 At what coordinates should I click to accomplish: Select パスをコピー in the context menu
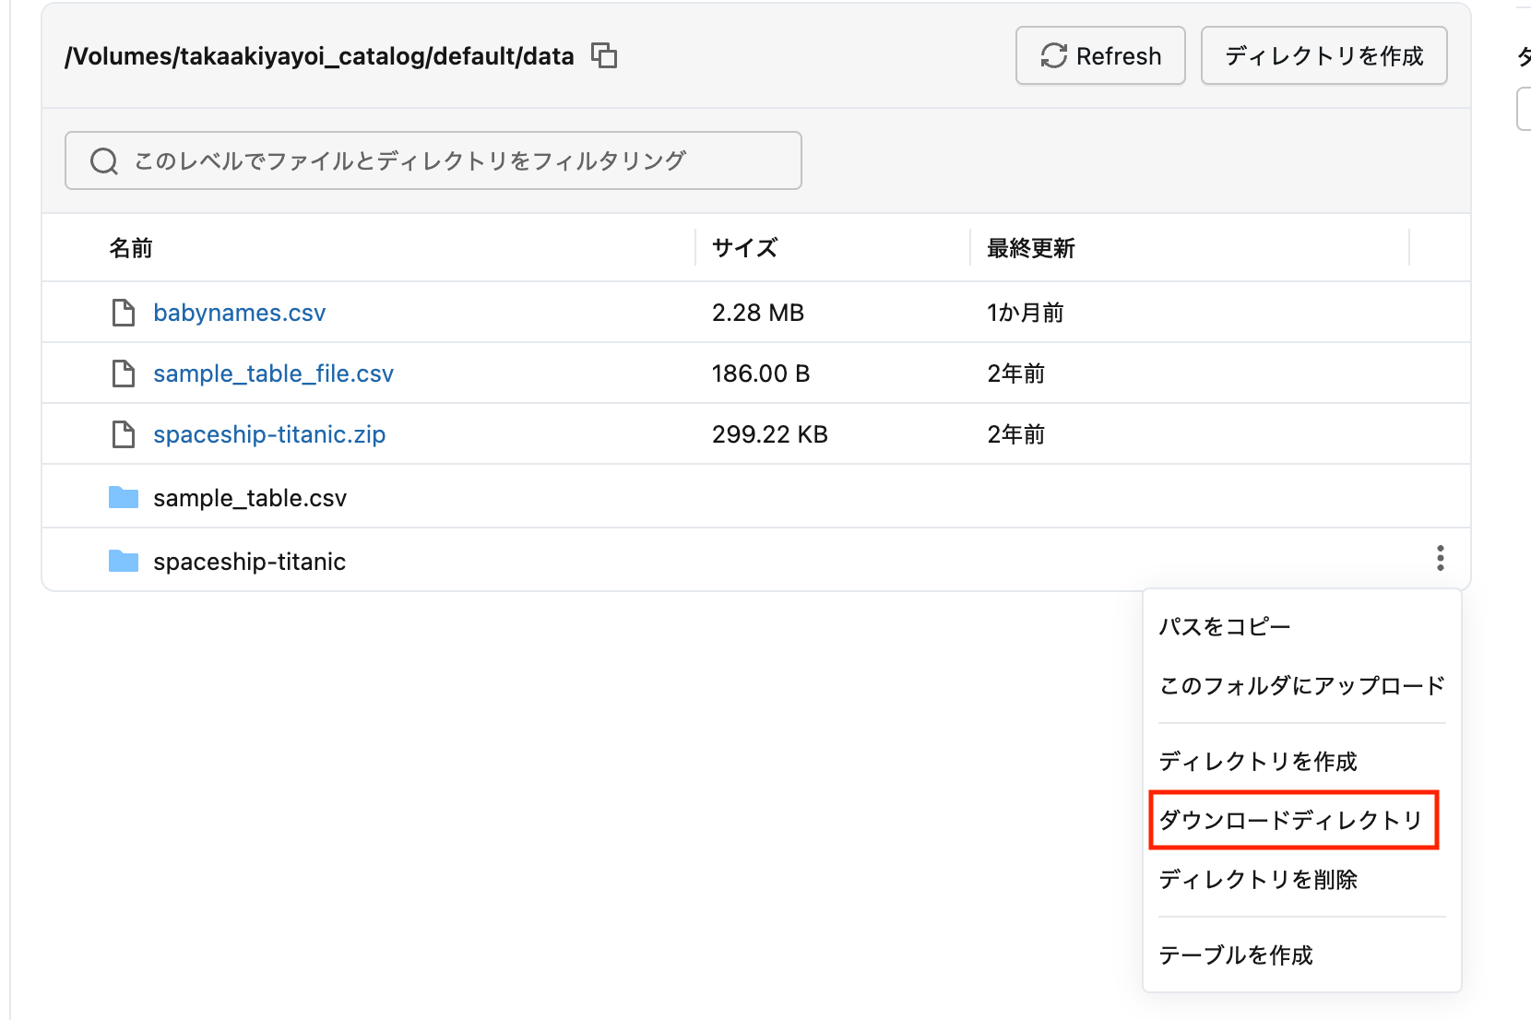pos(1222,625)
